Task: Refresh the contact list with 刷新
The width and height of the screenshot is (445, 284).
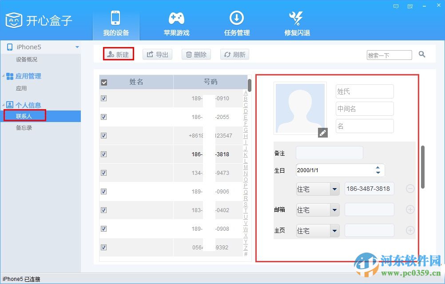Action: click(x=234, y=54)
